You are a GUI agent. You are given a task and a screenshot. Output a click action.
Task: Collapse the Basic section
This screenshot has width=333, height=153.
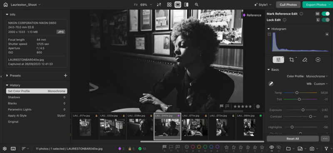[268, 69]
